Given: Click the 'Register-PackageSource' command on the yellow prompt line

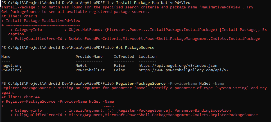Looking at the screenshot, I should (x=141, y=83).
